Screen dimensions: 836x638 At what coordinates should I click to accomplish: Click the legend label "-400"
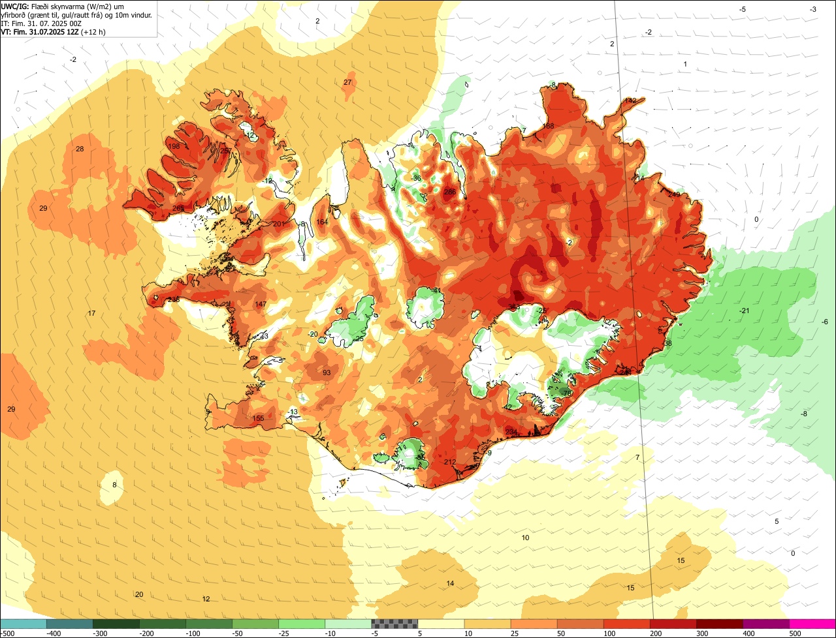tap(54, 633)
